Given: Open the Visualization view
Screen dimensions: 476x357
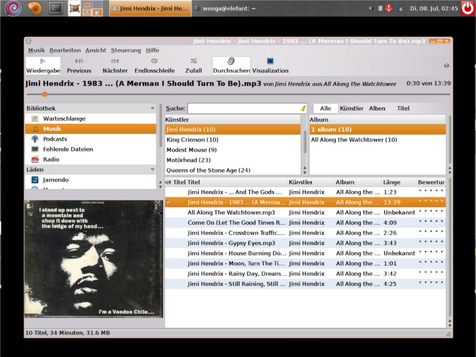Looking at the screenshot, I should point(270,65).
